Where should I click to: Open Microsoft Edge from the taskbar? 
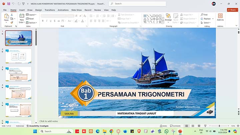pos(98,131)
